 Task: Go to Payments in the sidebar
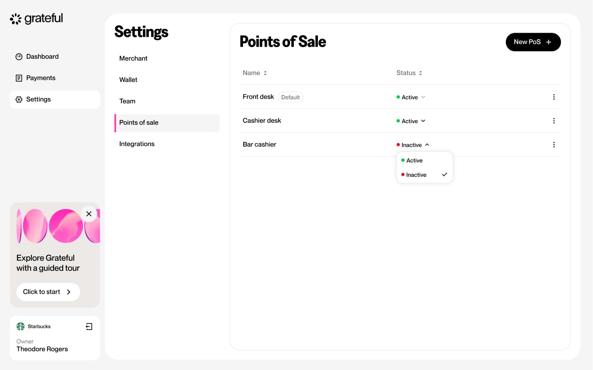[x=40, y=78]
